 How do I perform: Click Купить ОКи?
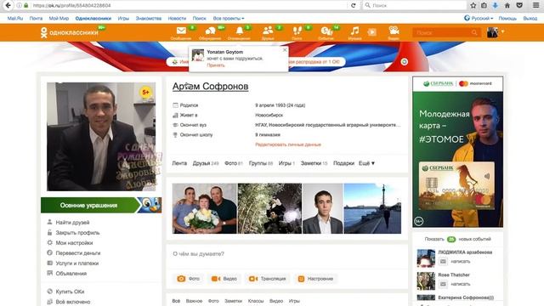pyautogui.click(x=70, y=292)
